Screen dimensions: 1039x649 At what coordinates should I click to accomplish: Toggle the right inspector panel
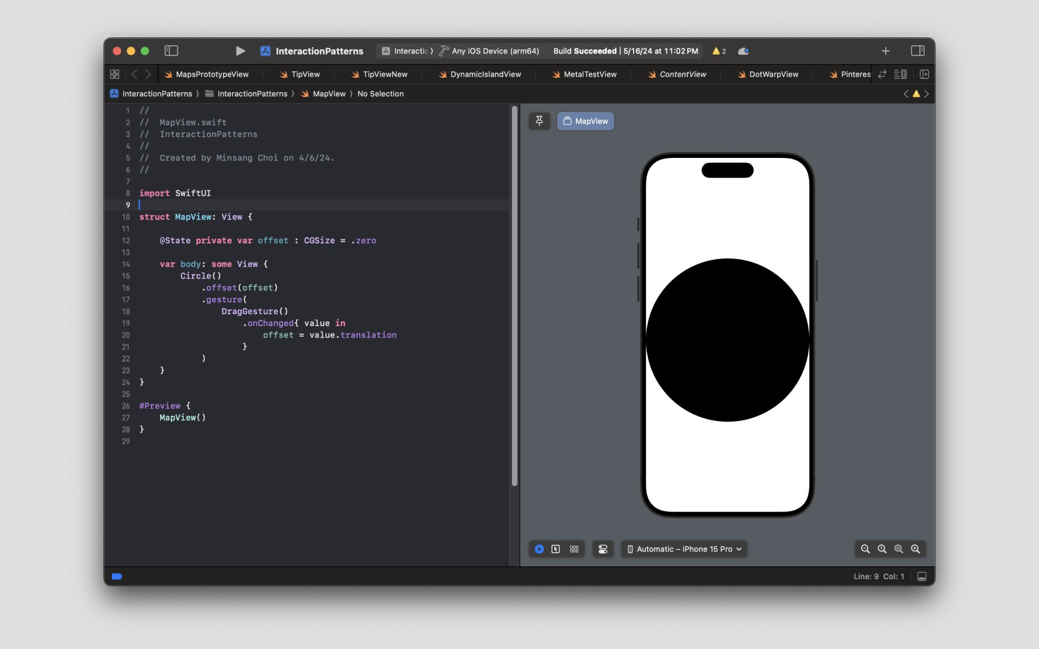point(917,51)
